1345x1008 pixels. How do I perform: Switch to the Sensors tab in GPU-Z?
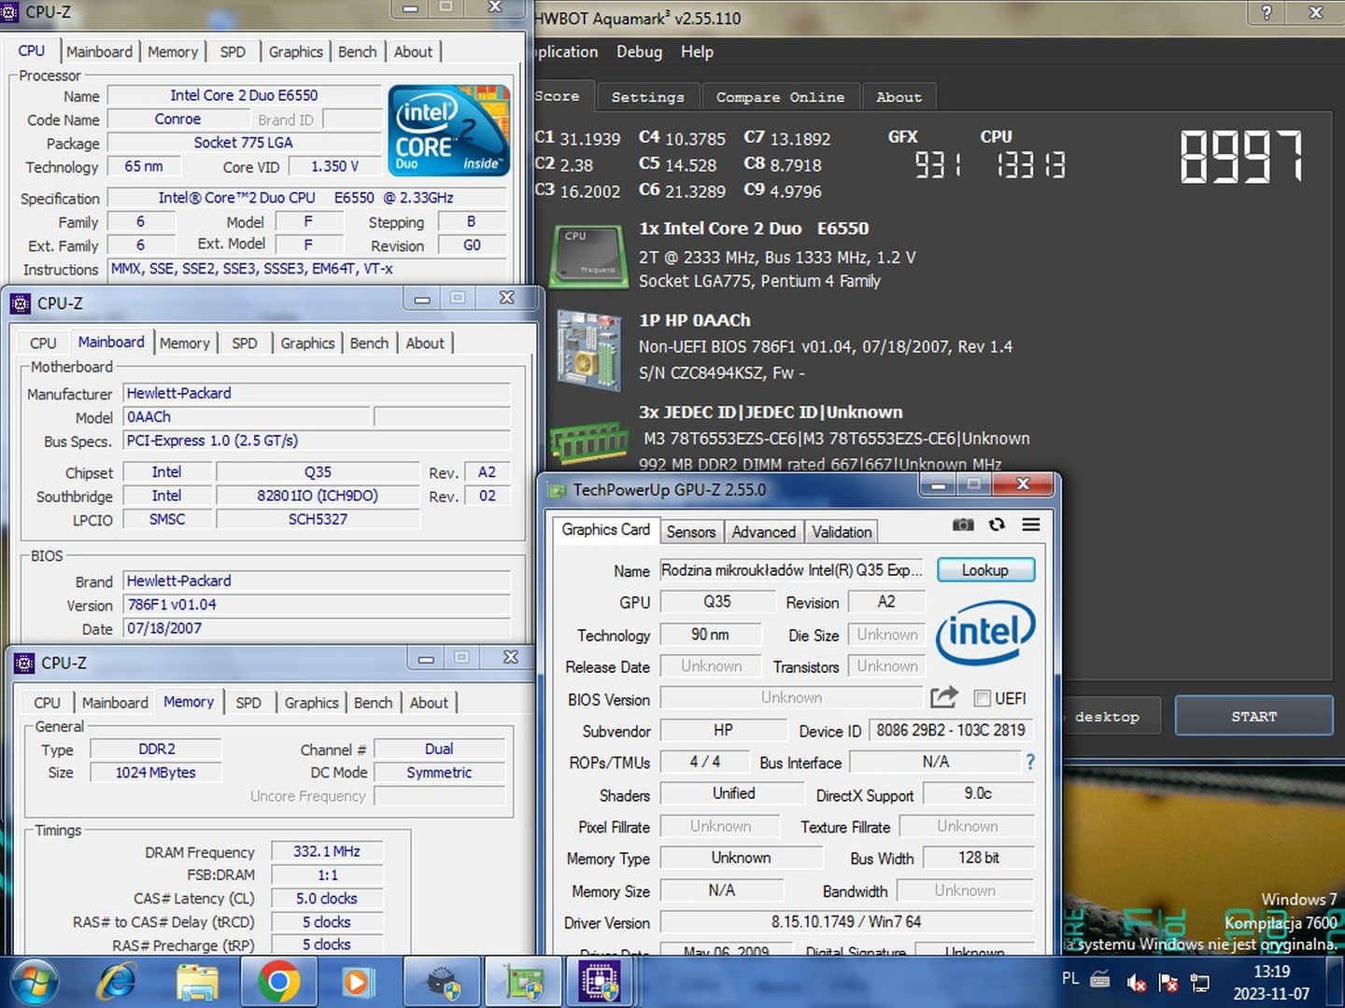click(690, 532)
